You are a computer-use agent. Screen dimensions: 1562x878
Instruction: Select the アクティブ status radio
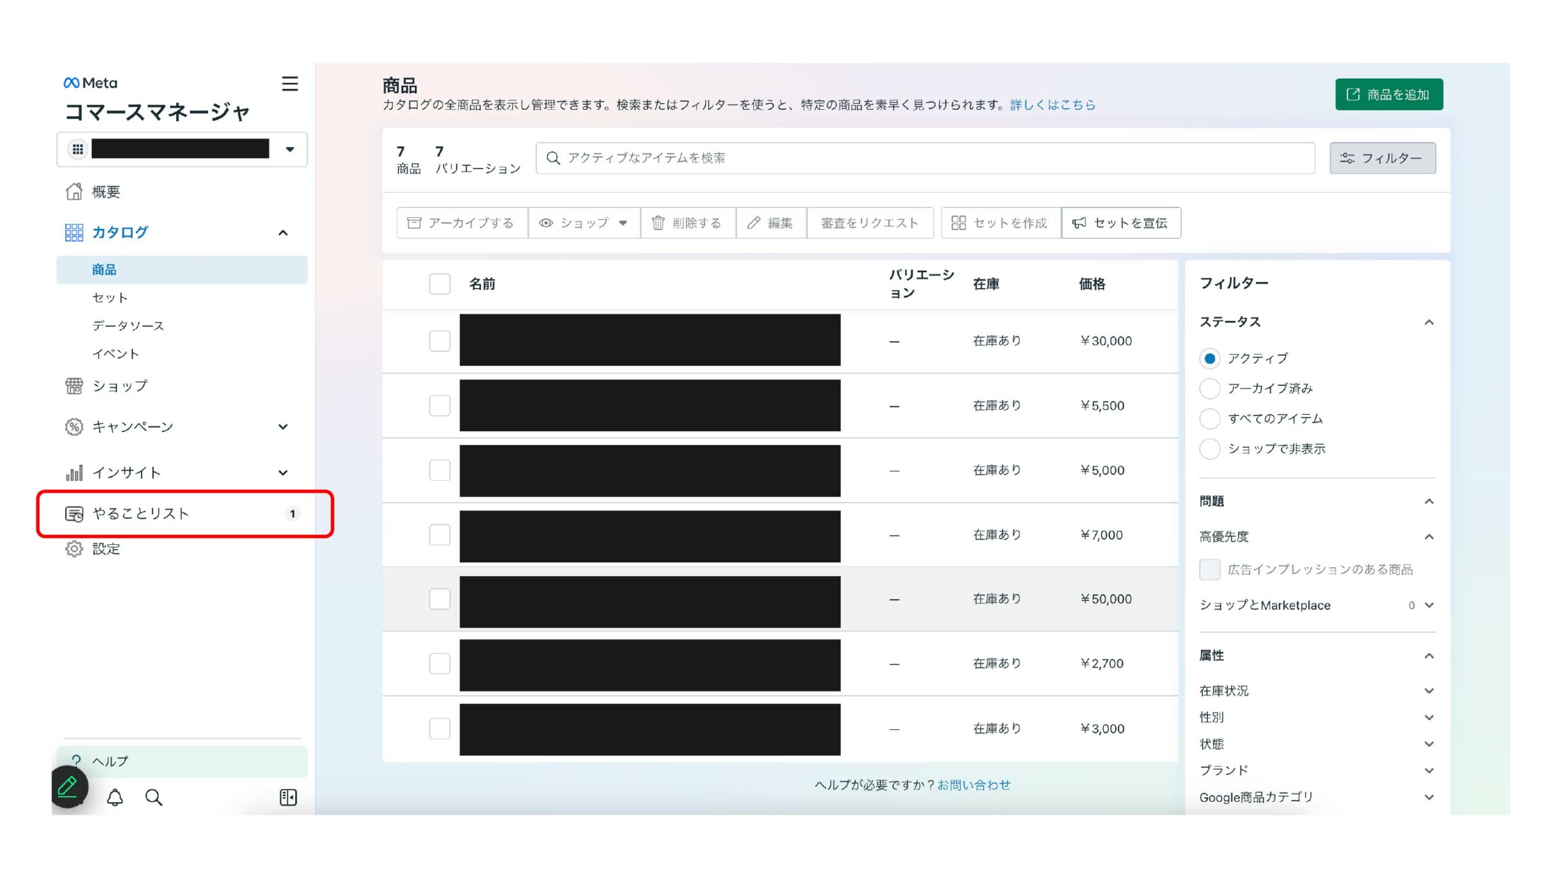click(1209, 358)
